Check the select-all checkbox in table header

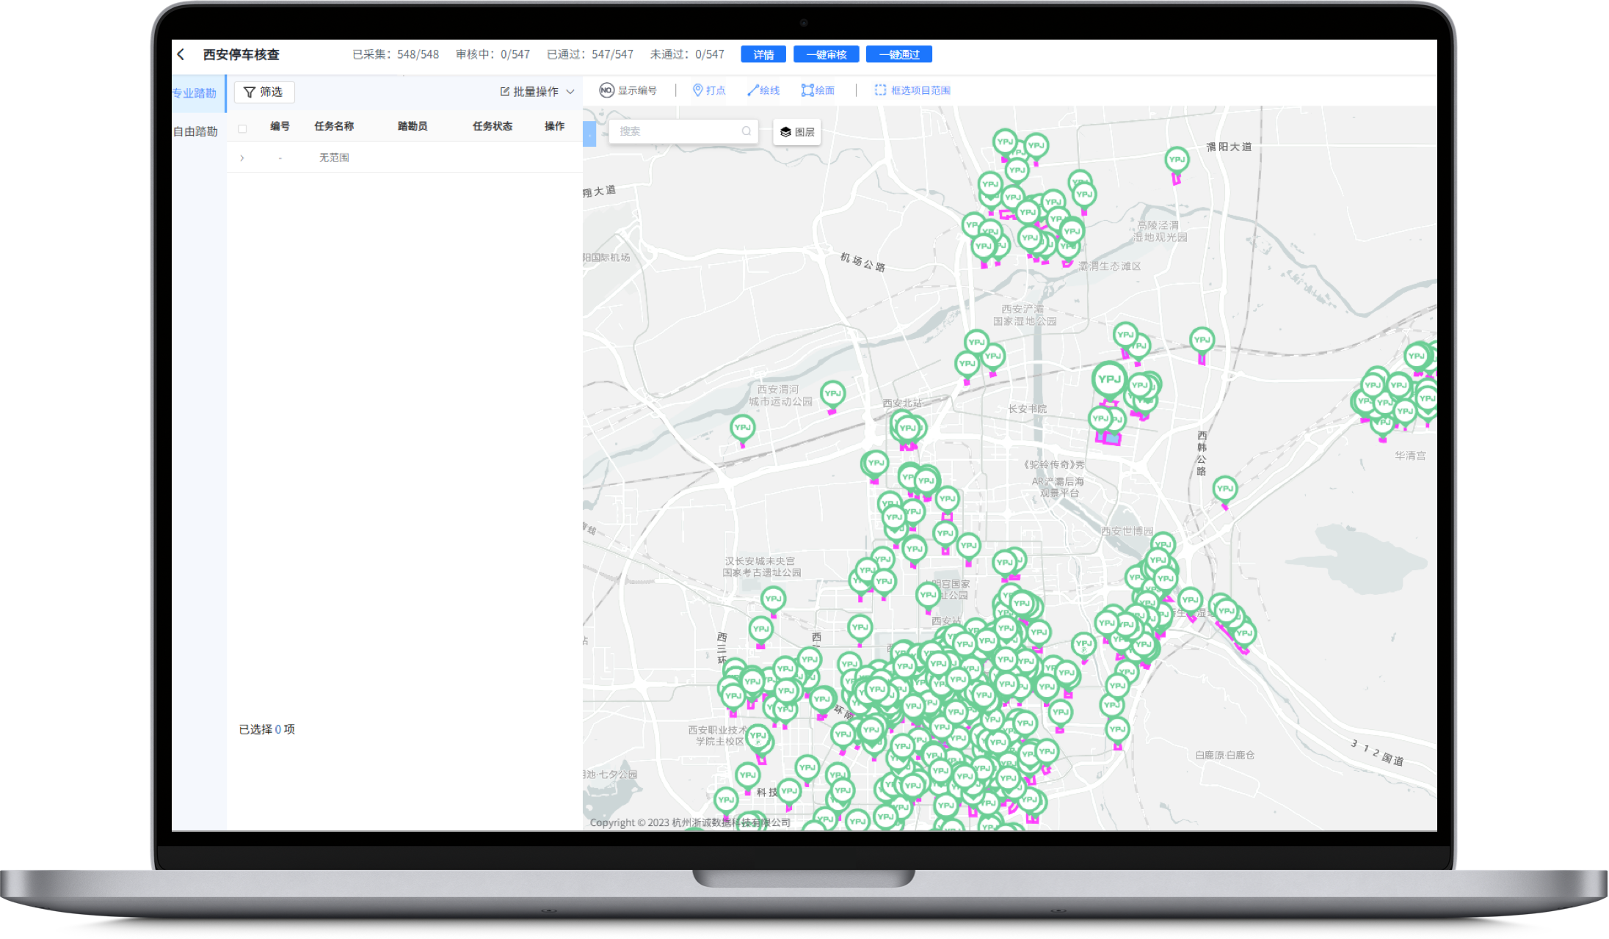242,128
